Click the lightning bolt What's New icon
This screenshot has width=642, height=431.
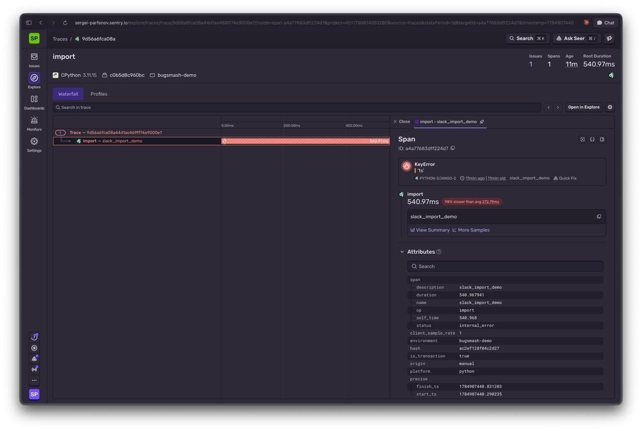pyautogui.click(x=34, y=348)
